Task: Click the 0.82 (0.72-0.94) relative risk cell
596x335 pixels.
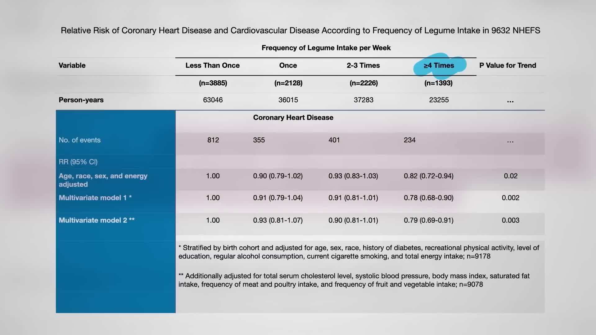Action: [x=428, y=176]
